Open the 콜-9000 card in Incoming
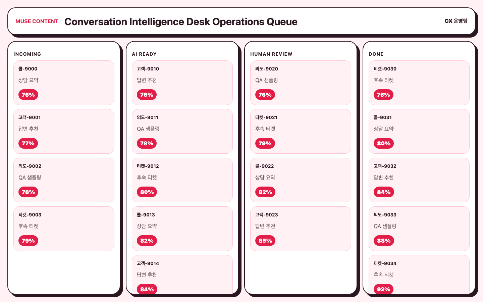This screenshot has height=302, width=483. tap(64, 83)
